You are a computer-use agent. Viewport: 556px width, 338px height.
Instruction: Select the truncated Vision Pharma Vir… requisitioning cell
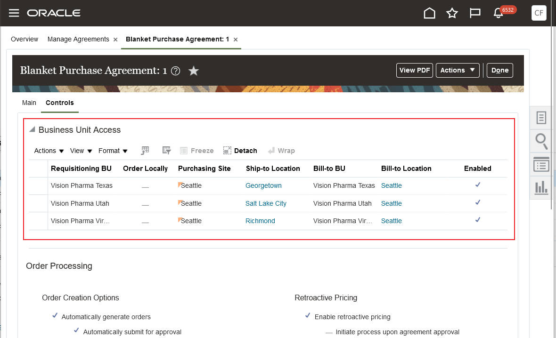tap(80, 221)
